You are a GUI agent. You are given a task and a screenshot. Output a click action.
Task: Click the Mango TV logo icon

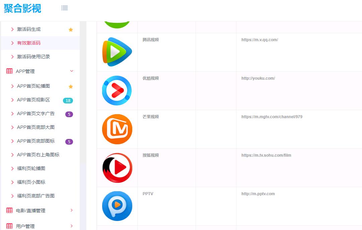117,129
